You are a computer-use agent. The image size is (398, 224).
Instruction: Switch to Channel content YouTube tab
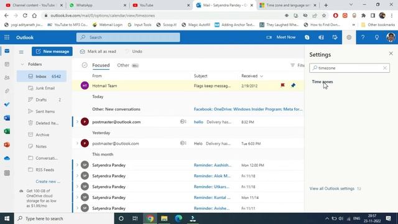[34, 5]
